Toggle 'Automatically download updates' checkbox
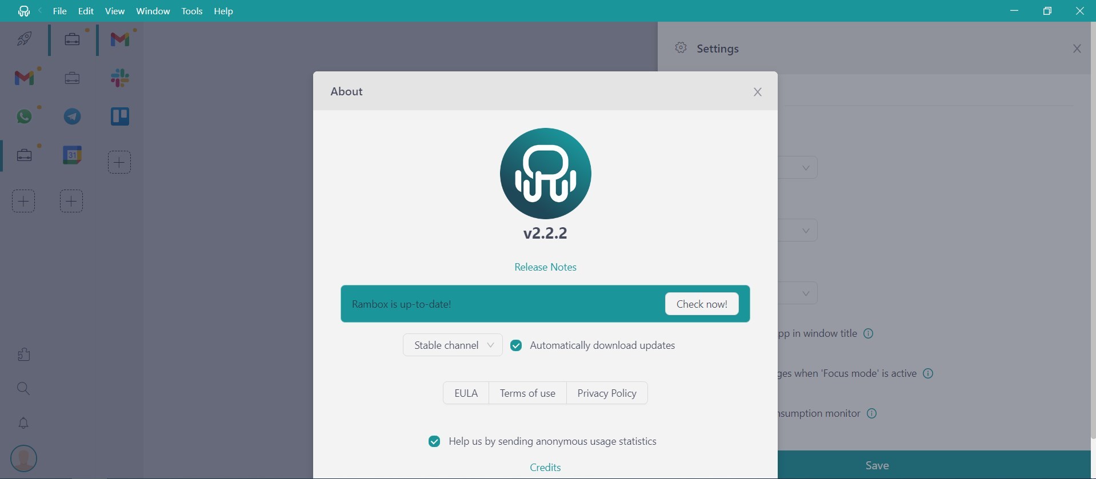The height and width of the screenshot is (479, 1096). pyautogui.click(x=516, y=345)
